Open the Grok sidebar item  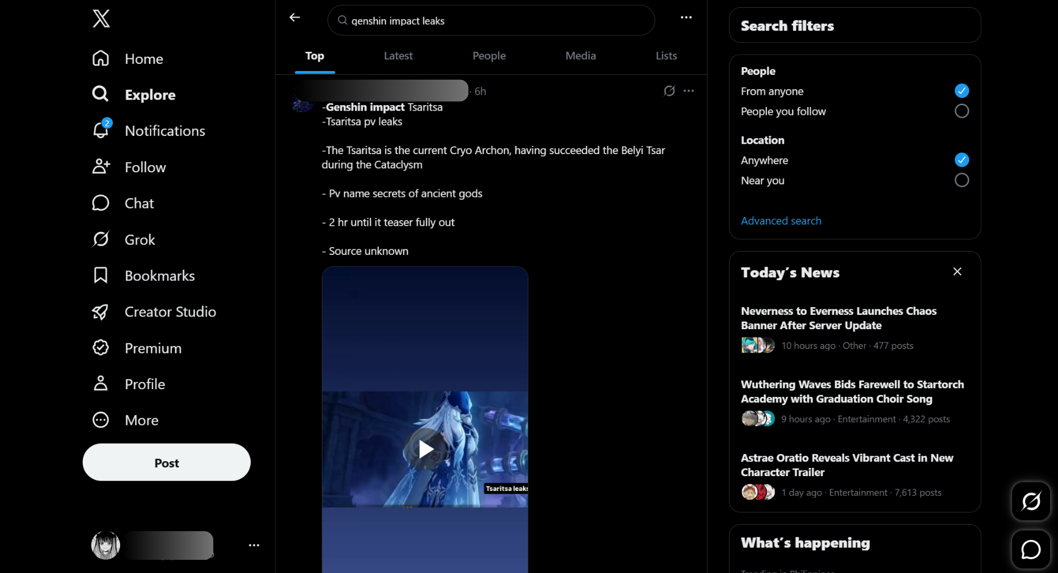(x=124, y=239)
